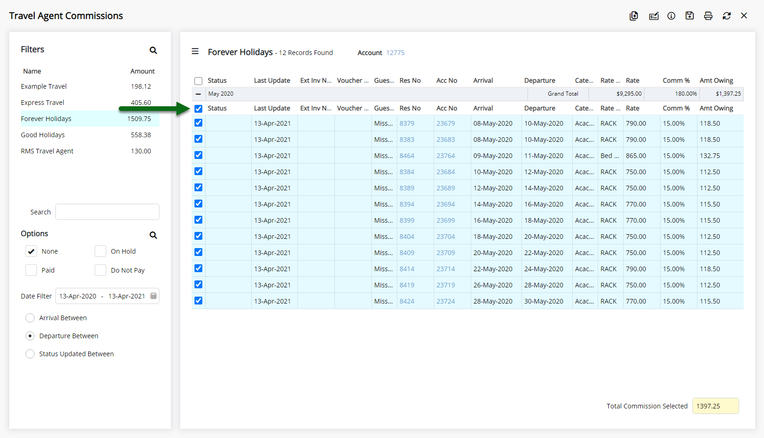
Task: Sort by the top Comm % column header
Action: pyautogui.click(x=676, y=80)
